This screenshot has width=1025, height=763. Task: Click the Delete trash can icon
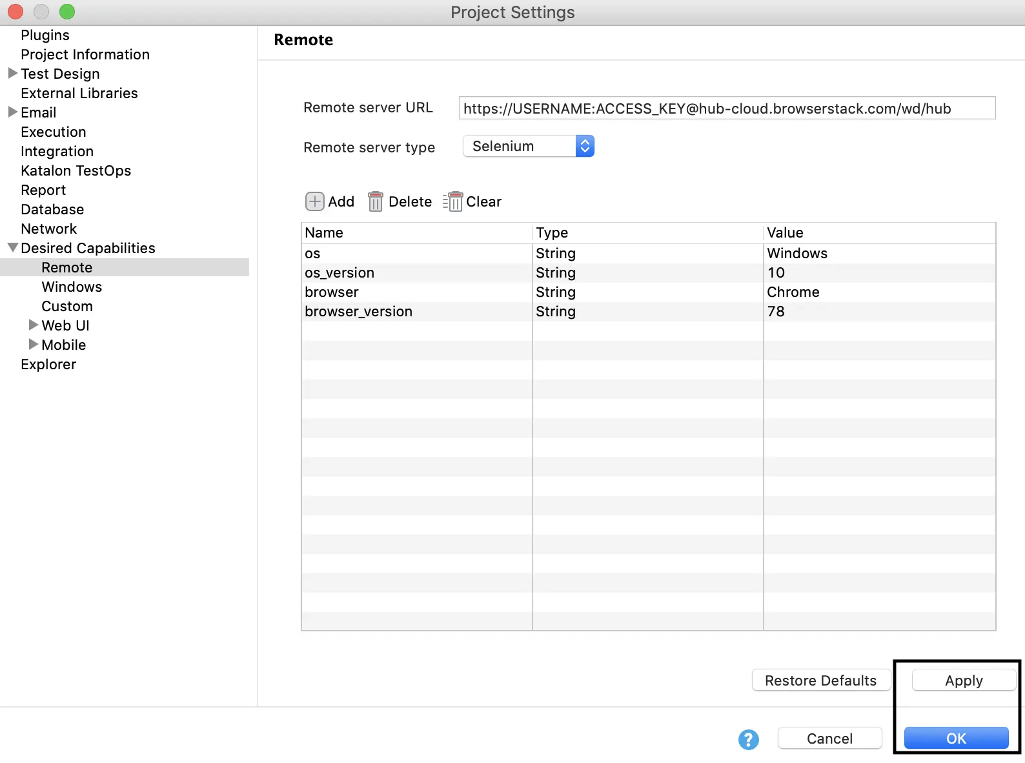375,201
